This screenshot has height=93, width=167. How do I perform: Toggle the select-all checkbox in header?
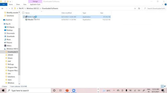click(23, 13)
